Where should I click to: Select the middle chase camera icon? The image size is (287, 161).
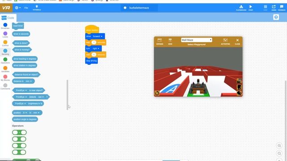239,87
